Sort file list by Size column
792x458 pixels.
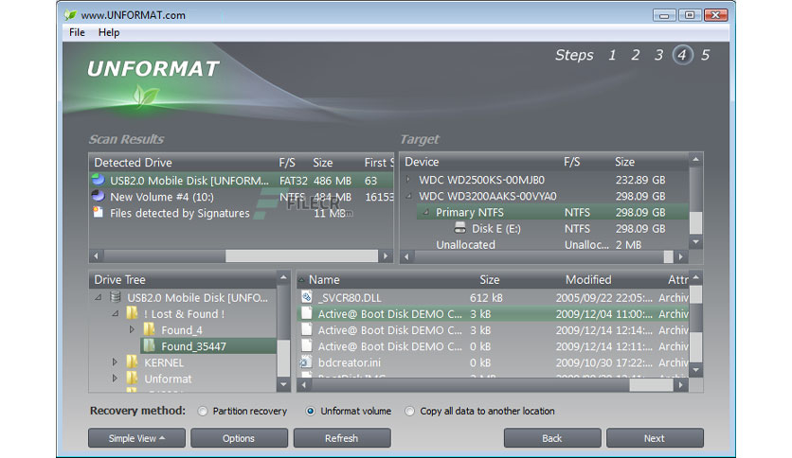point(490,279)
